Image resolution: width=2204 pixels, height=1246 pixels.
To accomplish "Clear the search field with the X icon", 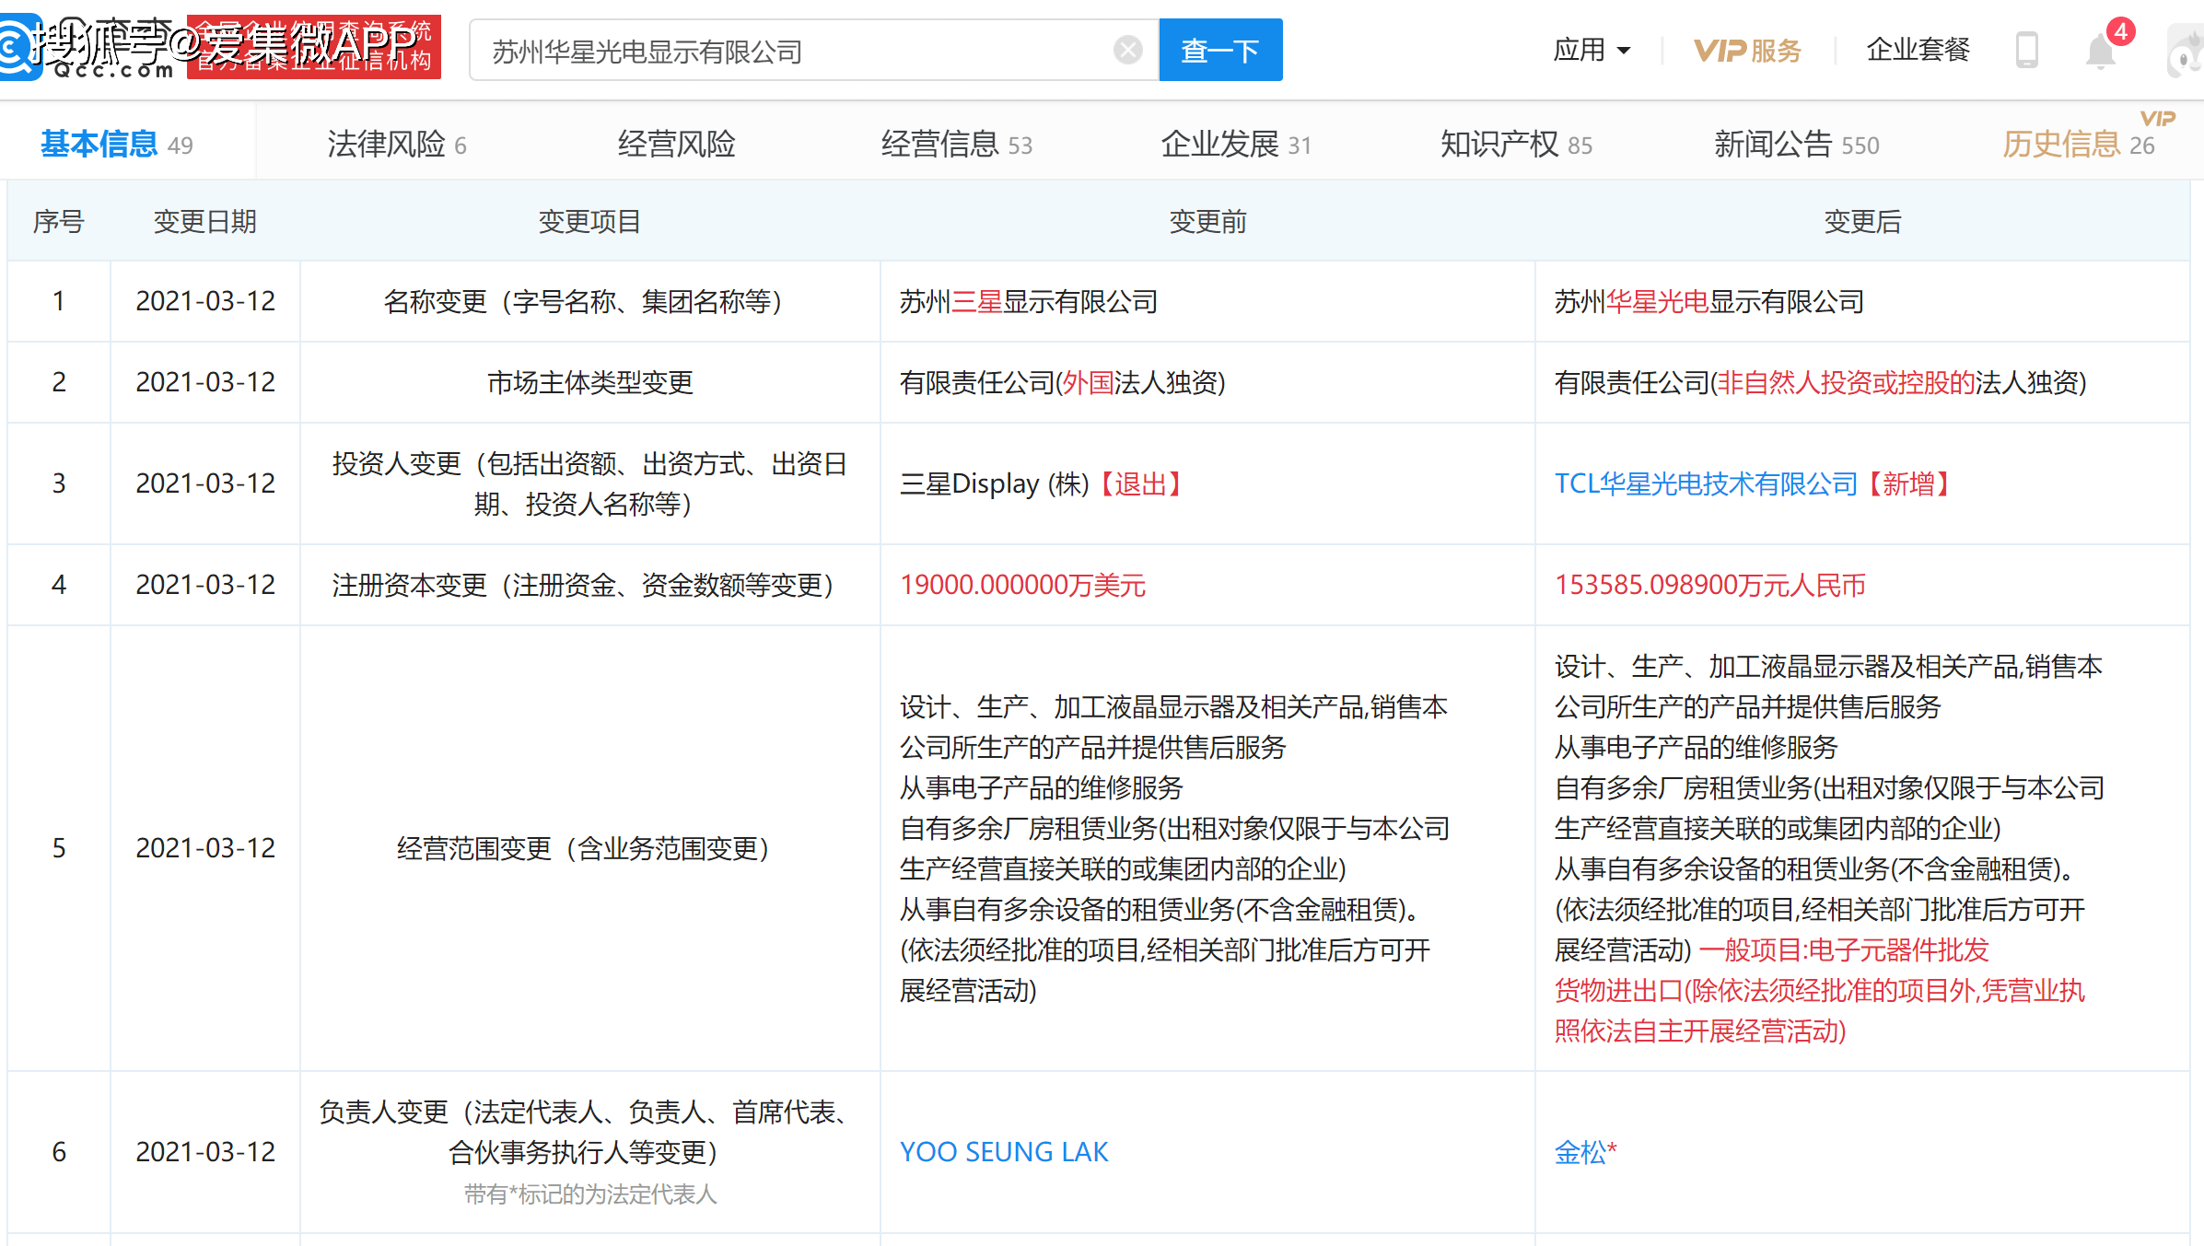I will (1127, 50).
